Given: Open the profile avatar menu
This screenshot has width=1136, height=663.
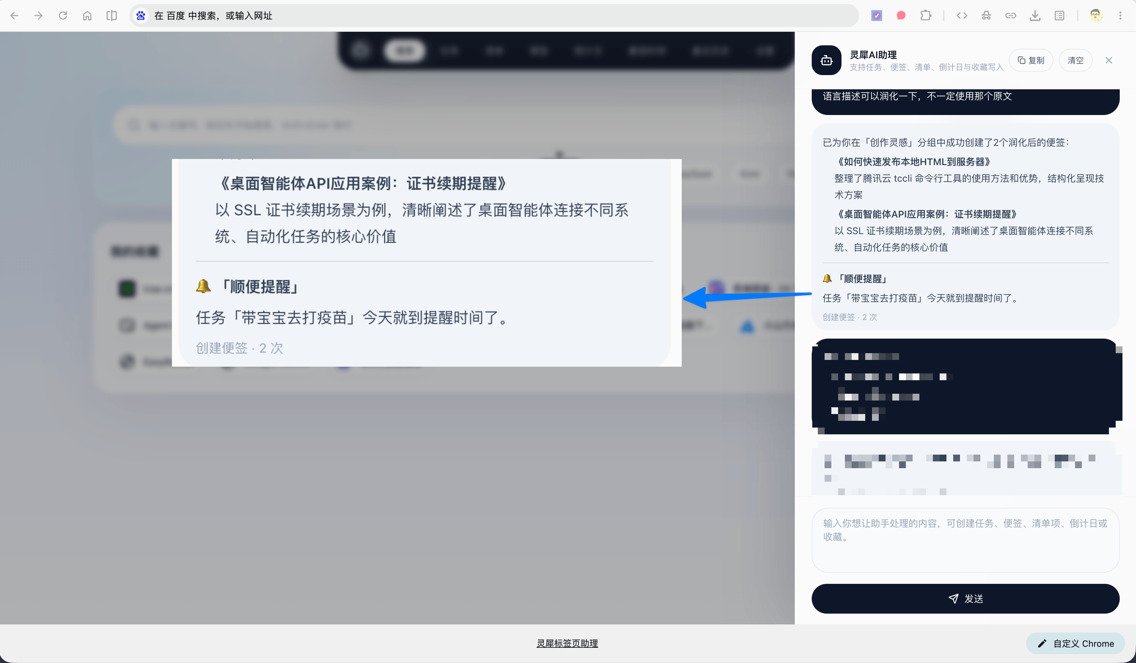Looking at the screenshot, I should [x=1096, y=16].
